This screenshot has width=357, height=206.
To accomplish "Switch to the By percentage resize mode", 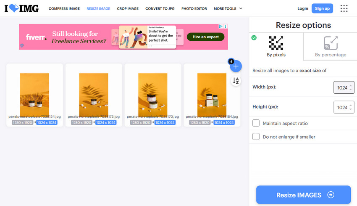I will tap(331, 47).
